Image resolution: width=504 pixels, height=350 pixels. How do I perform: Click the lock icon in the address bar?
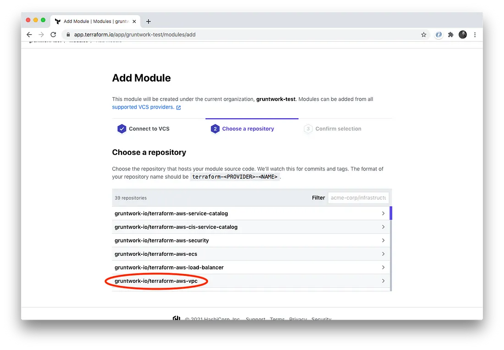(x=68, y=34)
